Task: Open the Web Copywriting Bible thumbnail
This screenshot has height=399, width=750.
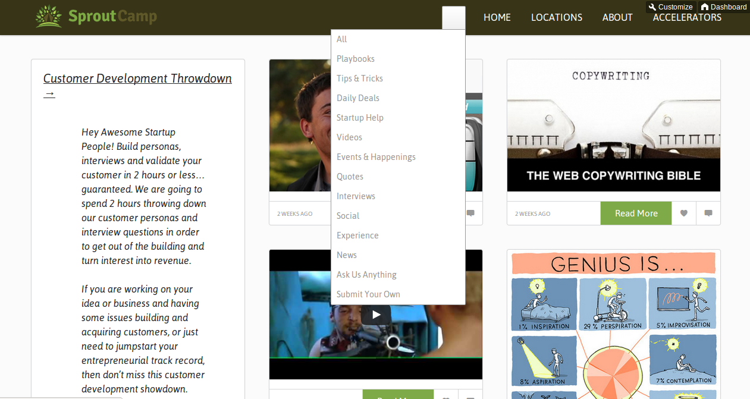Action: tap(614, 125)
